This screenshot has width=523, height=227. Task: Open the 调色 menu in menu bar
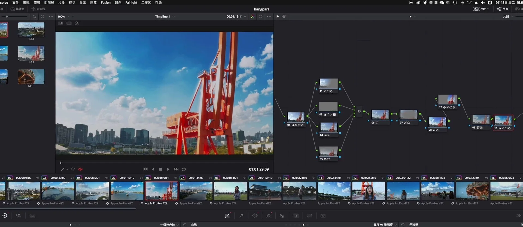coord(118,3)
